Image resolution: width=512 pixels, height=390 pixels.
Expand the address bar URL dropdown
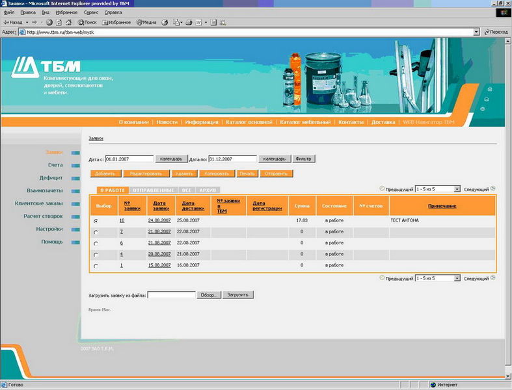coord(476,32)
